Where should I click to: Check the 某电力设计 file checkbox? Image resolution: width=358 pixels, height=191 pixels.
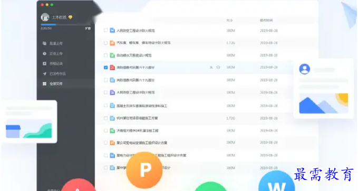point(105,155)
